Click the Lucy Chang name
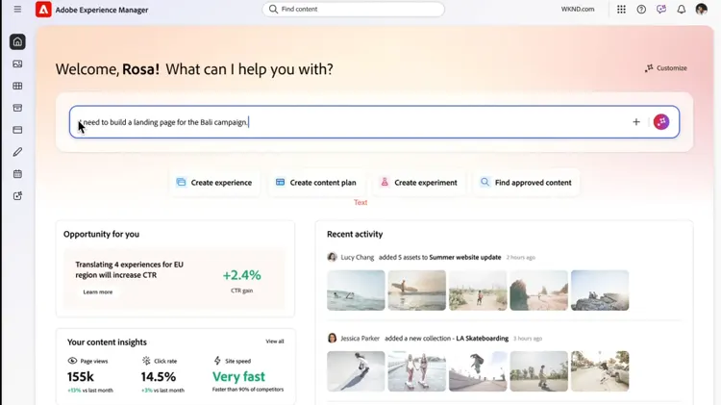721x405 pixels. point(358,257)
